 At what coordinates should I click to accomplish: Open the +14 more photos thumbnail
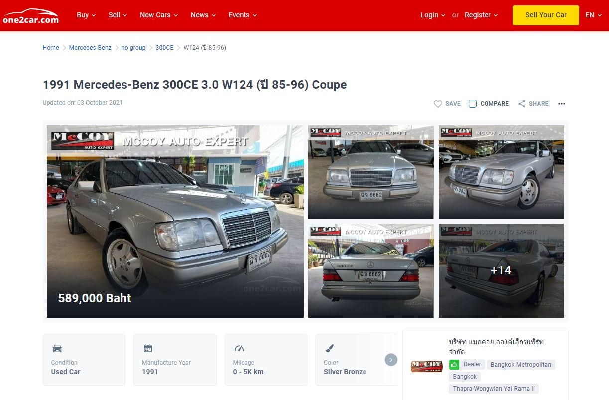[501, 270]
